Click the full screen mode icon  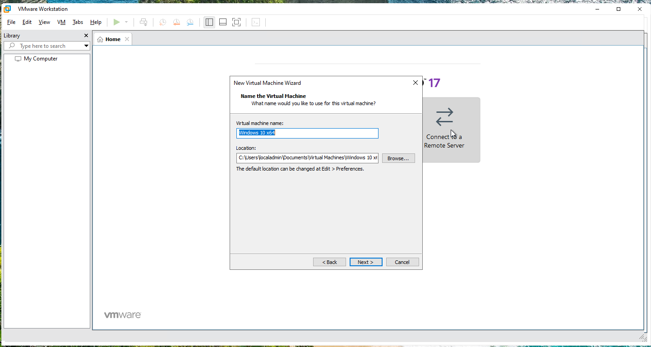click(236, 22)
